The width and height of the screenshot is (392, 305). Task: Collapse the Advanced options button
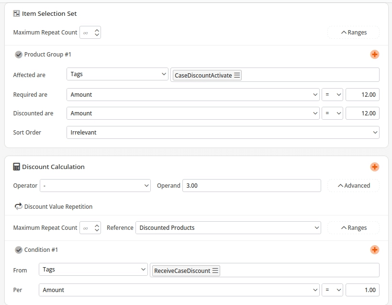pyautogui.click(x=353, y=186)
